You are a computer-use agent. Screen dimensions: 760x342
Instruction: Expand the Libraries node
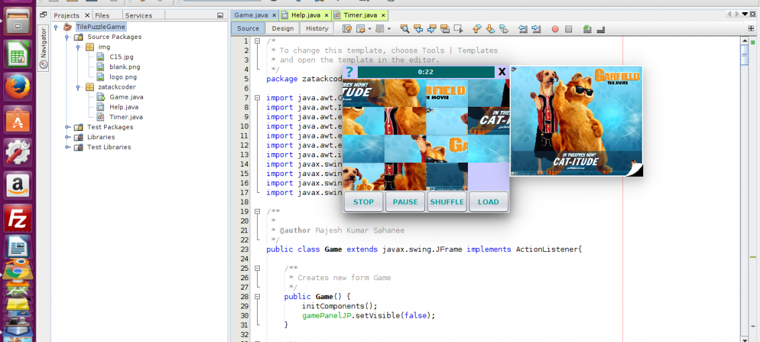pyautogui.click(x=67, y=137)
